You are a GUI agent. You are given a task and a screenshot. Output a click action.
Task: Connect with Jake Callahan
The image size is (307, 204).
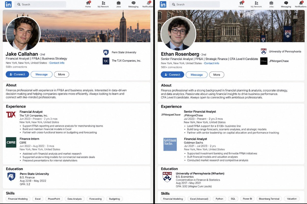pos(17,74)
